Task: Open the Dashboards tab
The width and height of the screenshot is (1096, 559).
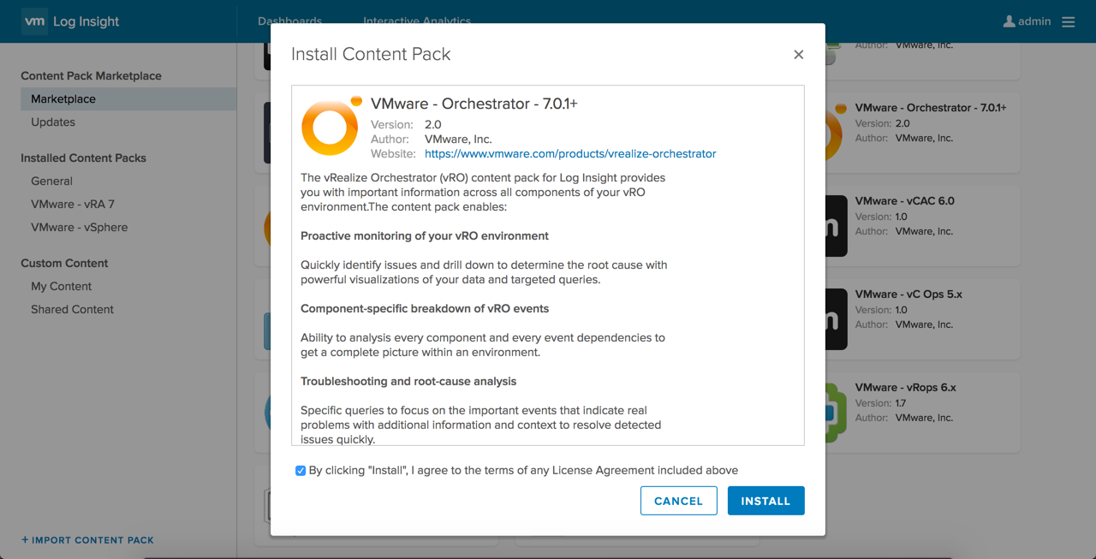Action: click(289, 21)
